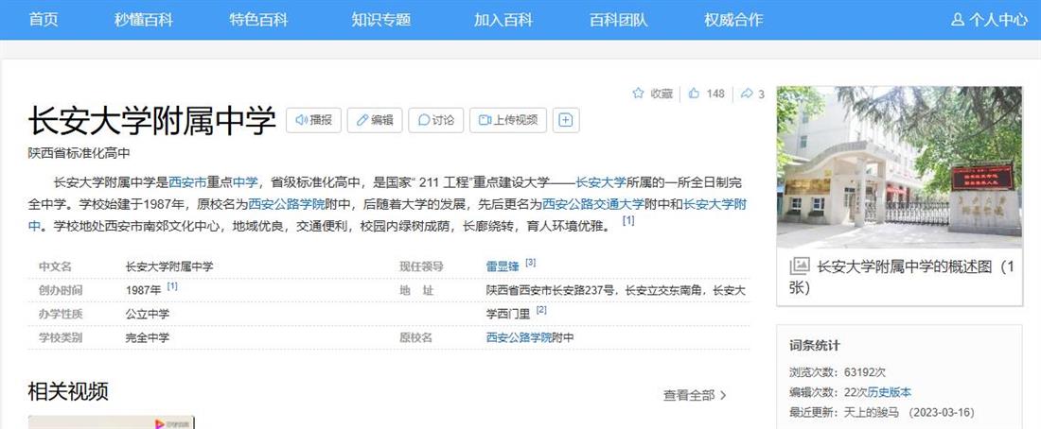Select the 词条统计 heading
1041x429 pixels.
[x=815, y=346]
